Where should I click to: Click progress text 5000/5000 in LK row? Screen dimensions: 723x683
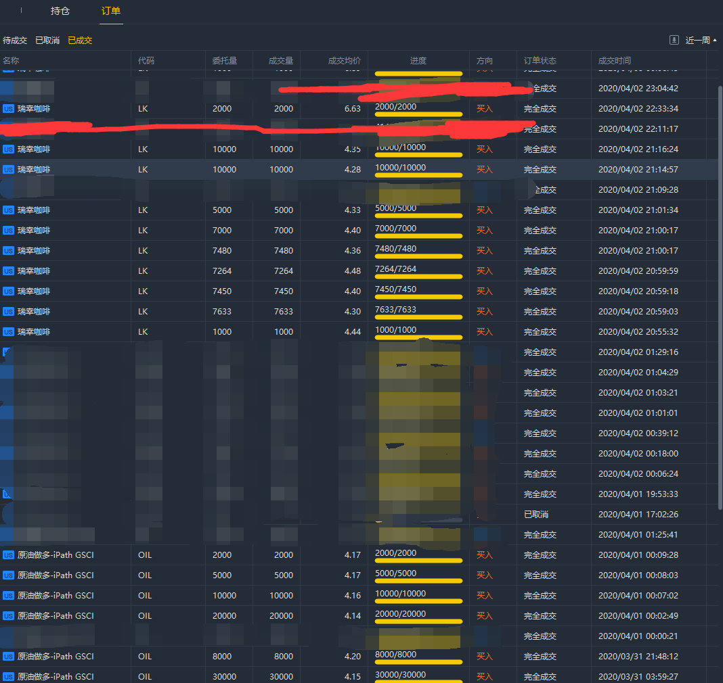(x=395, y=208)
